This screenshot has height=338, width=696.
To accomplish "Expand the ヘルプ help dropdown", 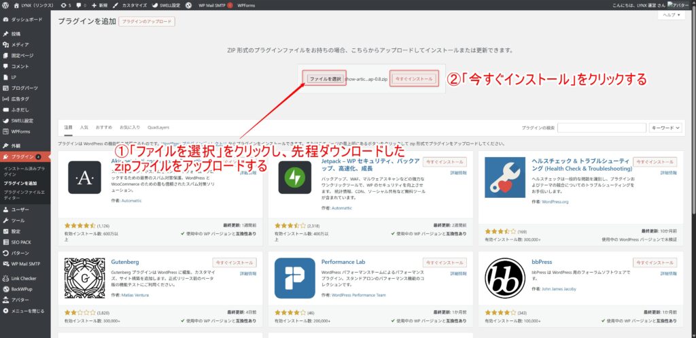I will pos(673,14).
